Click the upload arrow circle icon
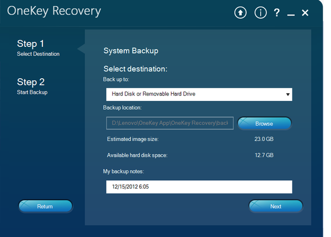 pyautogui.click(x=241, y=13)
